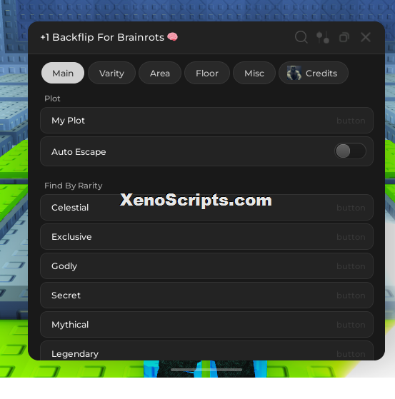395x399 pixels.
Task: Open the settings sliders icon
Action: 323,37
